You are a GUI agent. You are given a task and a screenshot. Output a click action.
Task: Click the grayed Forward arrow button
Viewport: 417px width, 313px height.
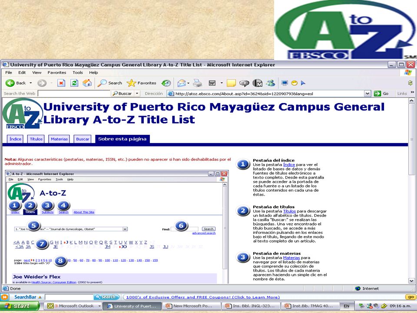[42, 83]
